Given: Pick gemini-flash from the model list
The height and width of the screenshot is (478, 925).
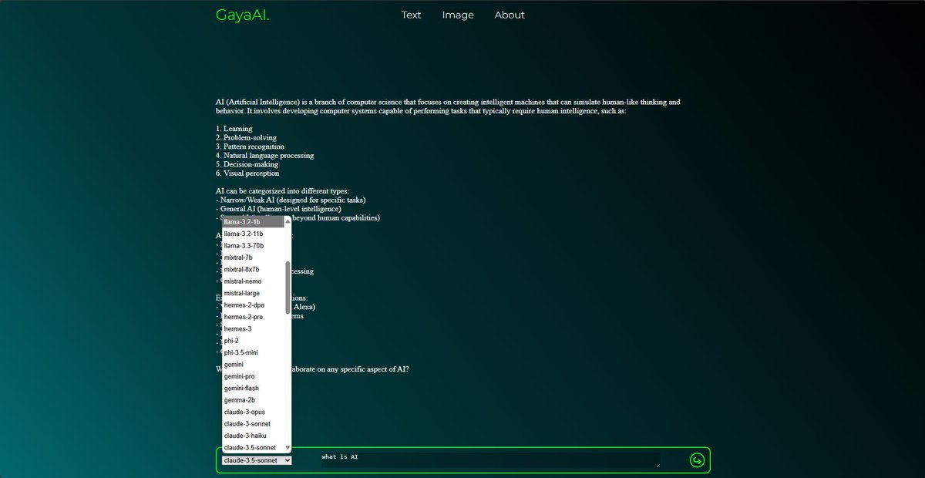Looking at the screenshot, I should click(253, 388).
